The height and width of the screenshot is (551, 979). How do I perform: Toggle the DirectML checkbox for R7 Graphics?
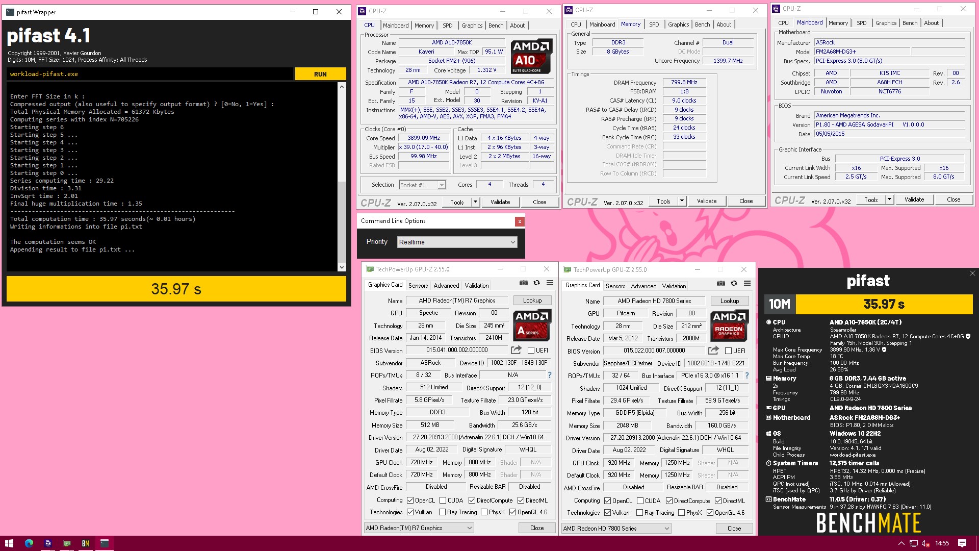pos(521,500)
